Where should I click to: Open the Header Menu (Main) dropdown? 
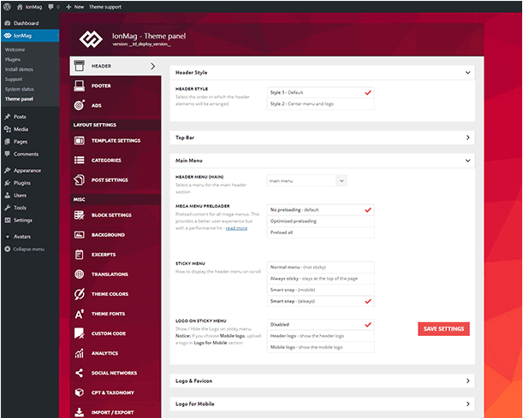click(306, 180)
